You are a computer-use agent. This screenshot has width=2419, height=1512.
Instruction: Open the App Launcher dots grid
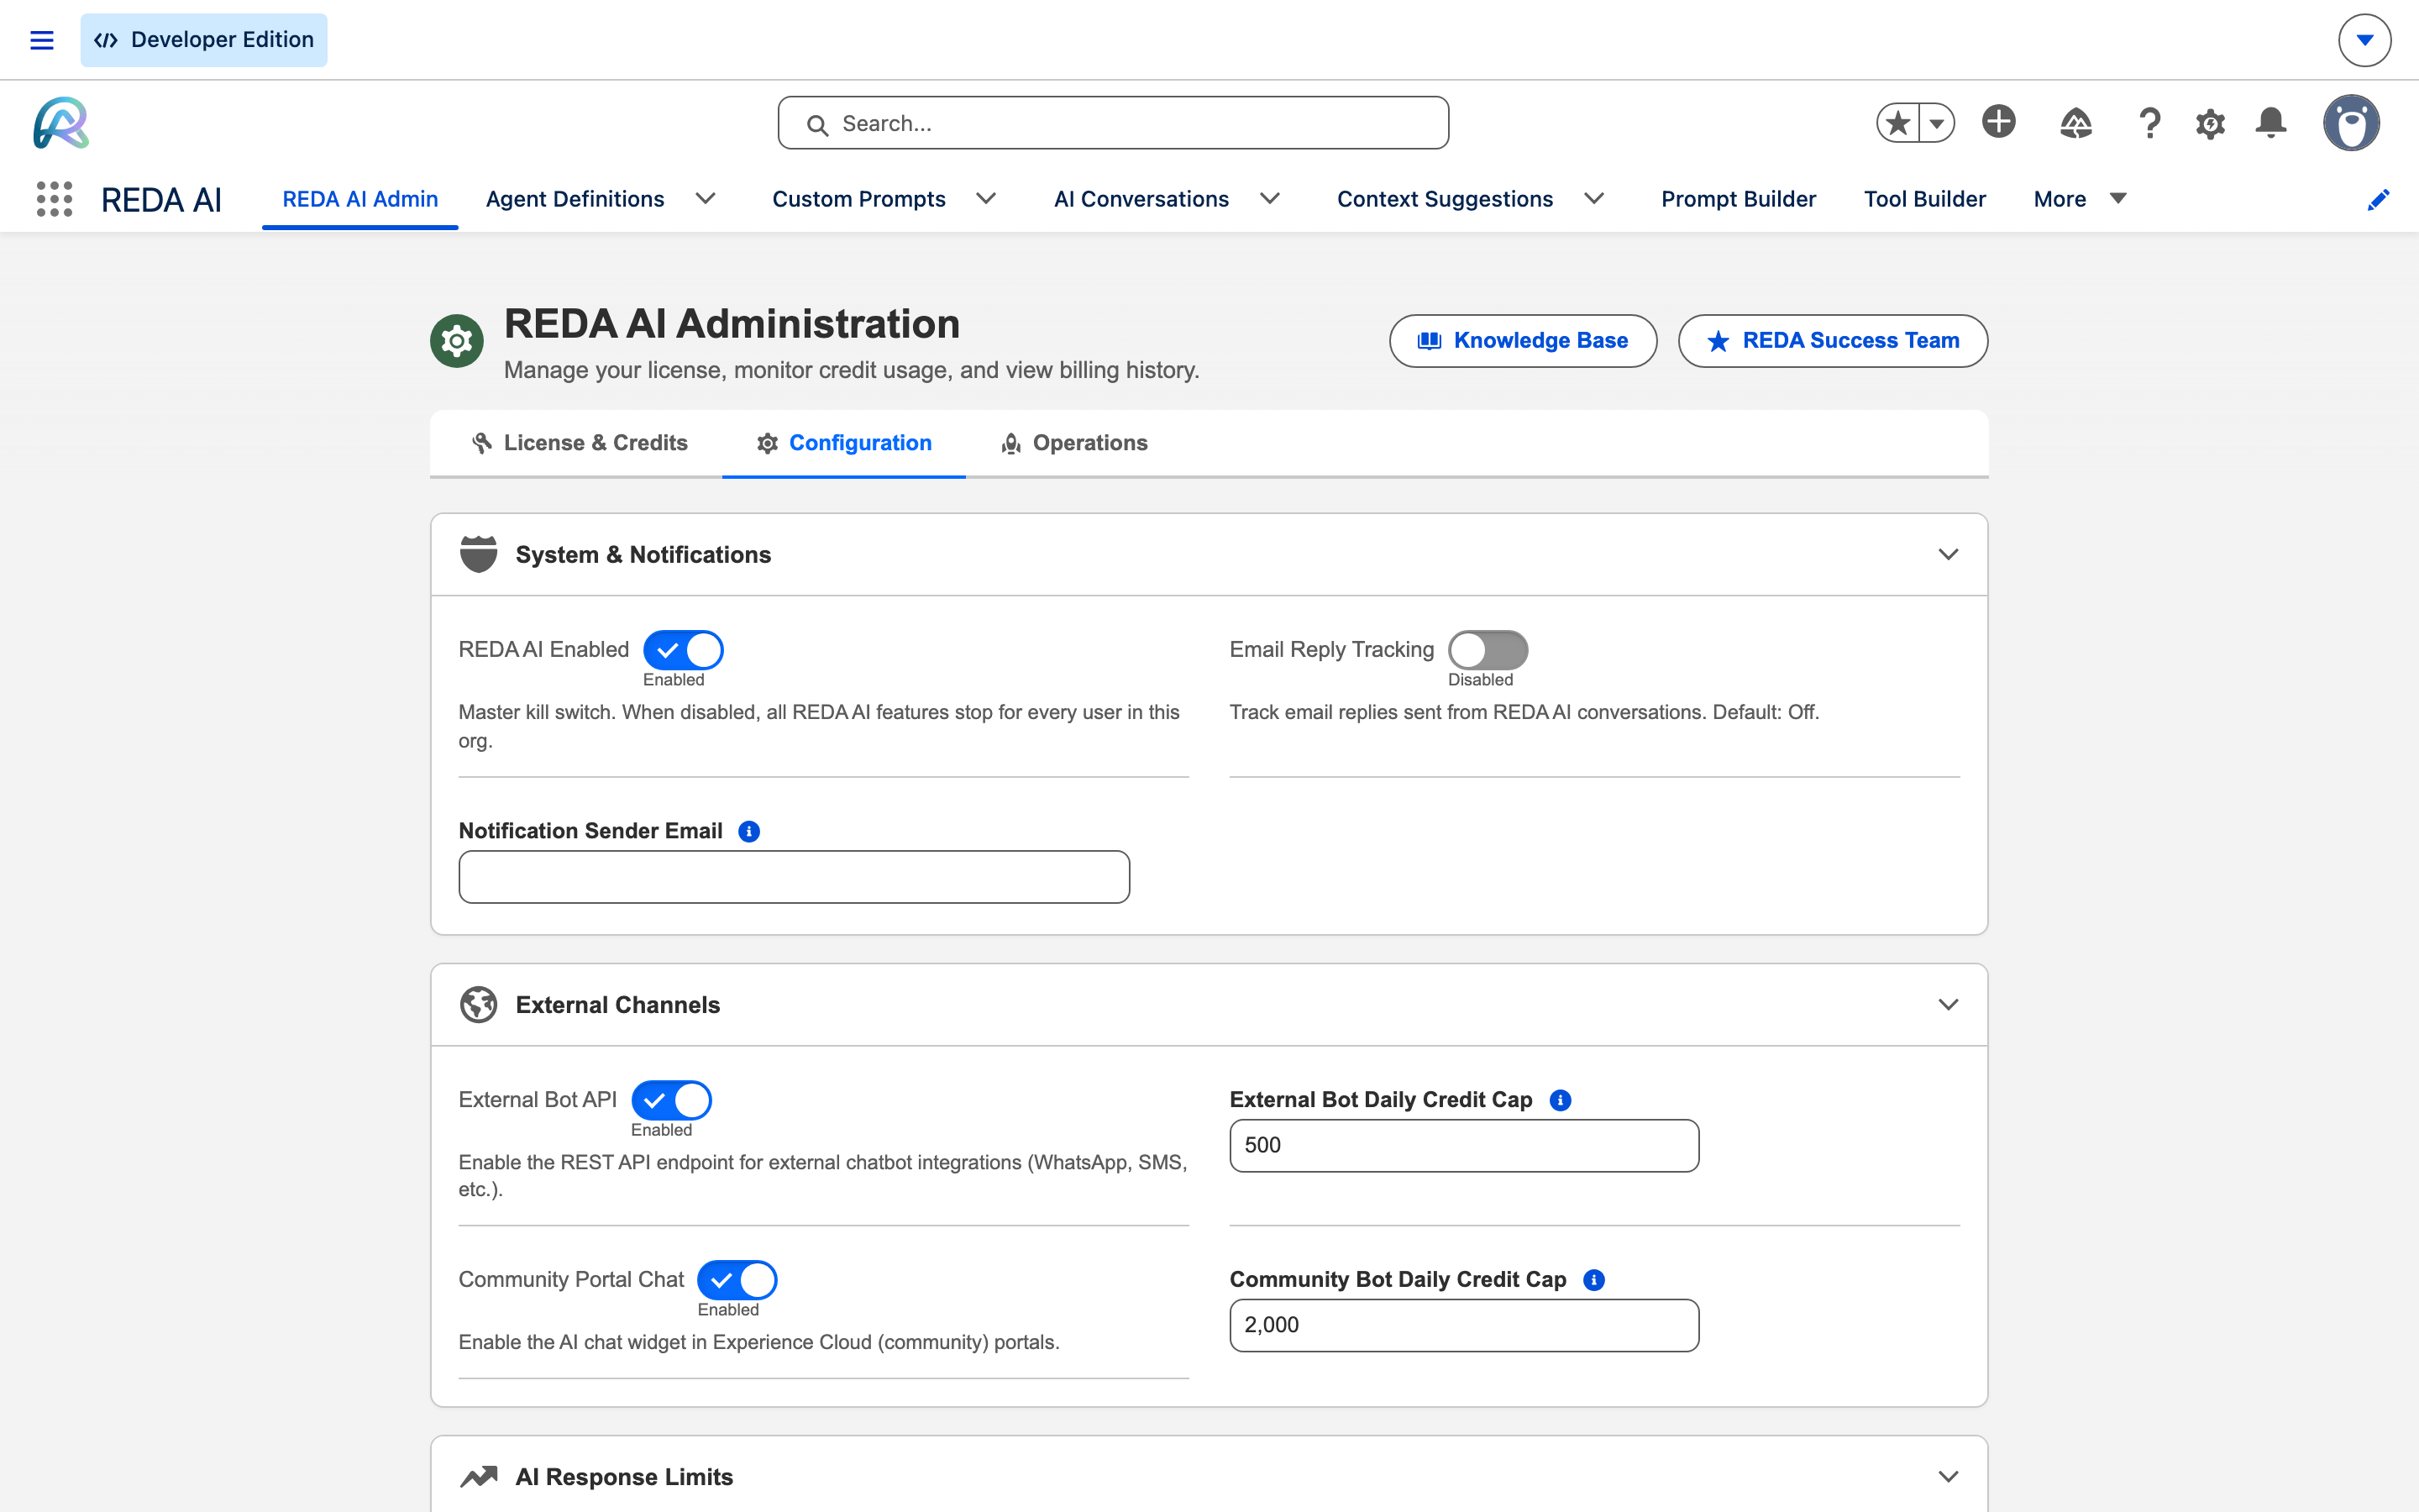[55, 199]
